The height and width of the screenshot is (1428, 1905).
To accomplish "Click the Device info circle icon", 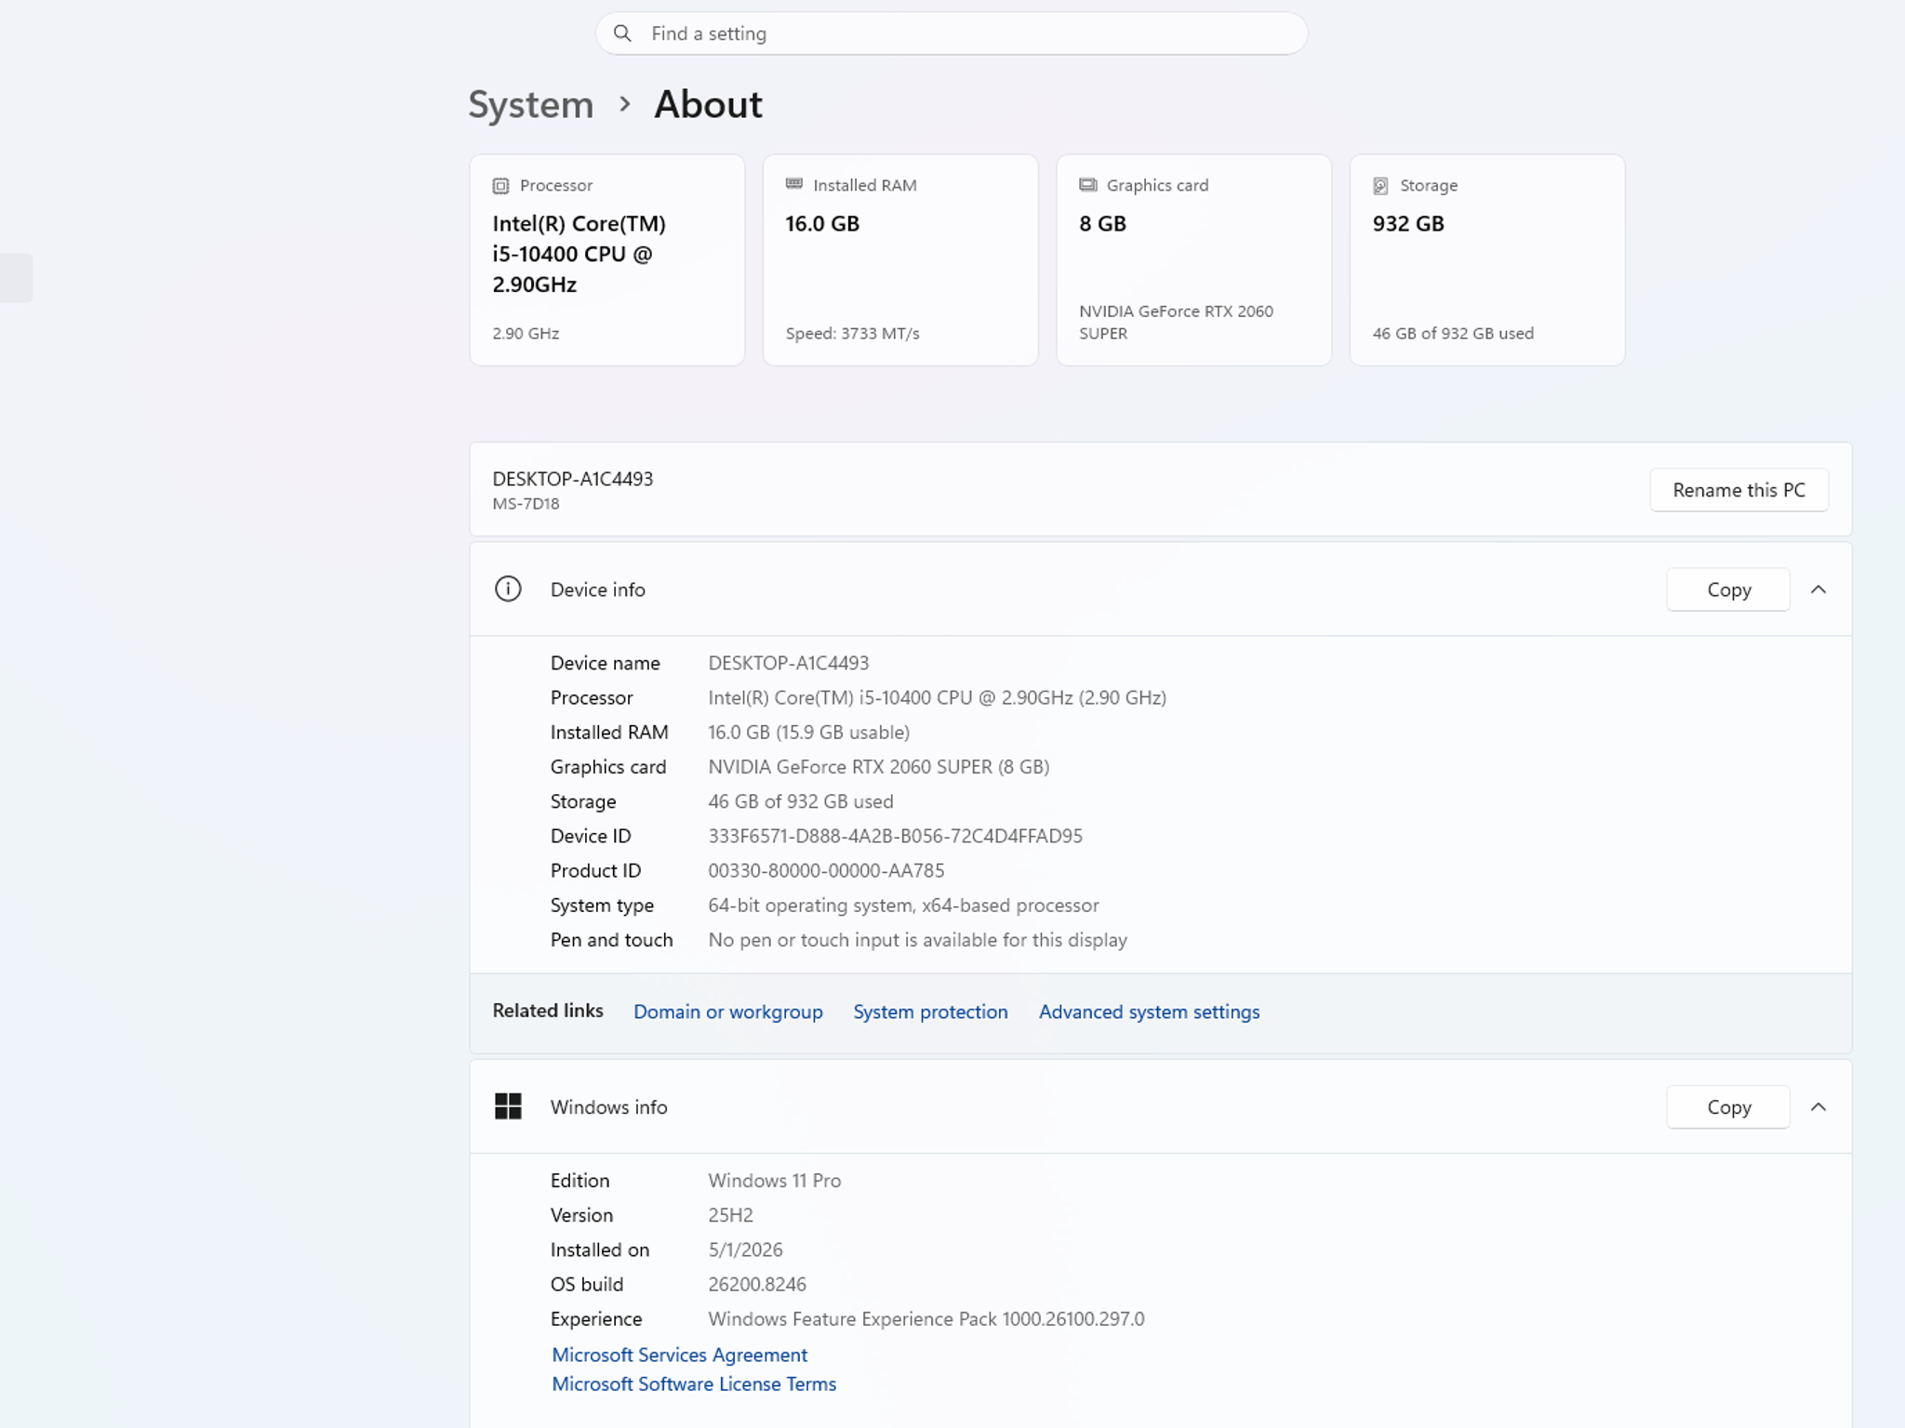I will point(508,588).
